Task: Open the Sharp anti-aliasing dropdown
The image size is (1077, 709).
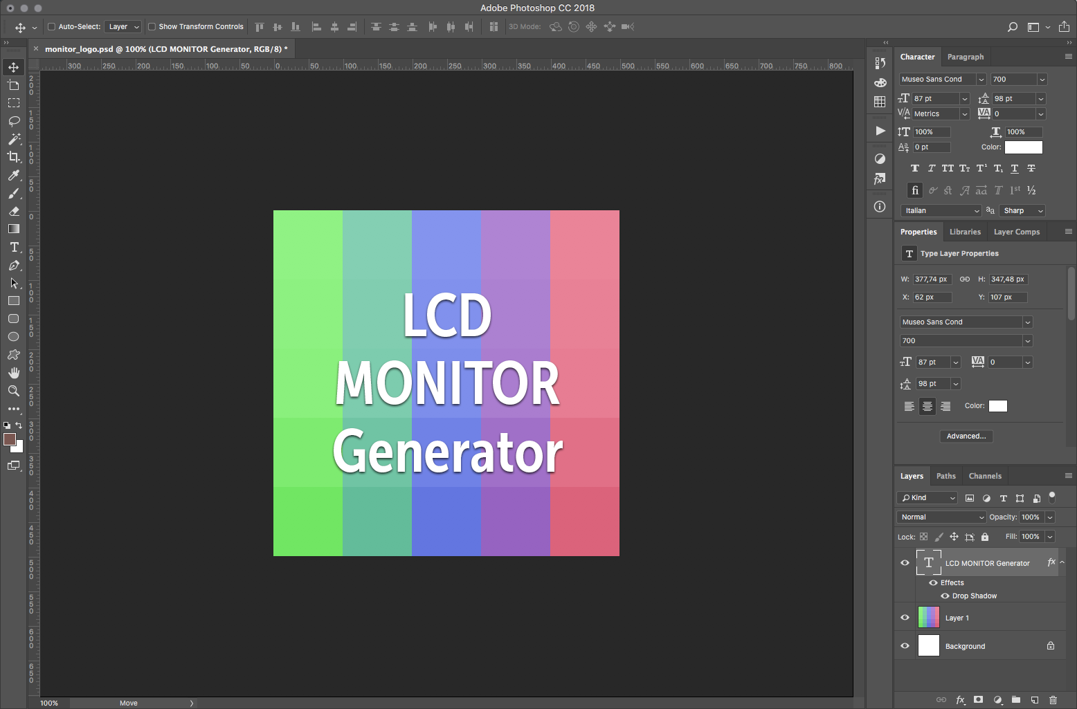Action: point(1022,210)
